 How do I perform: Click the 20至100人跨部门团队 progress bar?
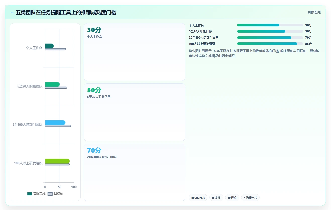270,38
